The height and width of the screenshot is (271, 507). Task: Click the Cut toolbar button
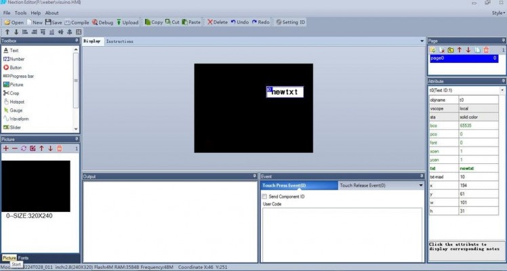(x=172, y=22)
